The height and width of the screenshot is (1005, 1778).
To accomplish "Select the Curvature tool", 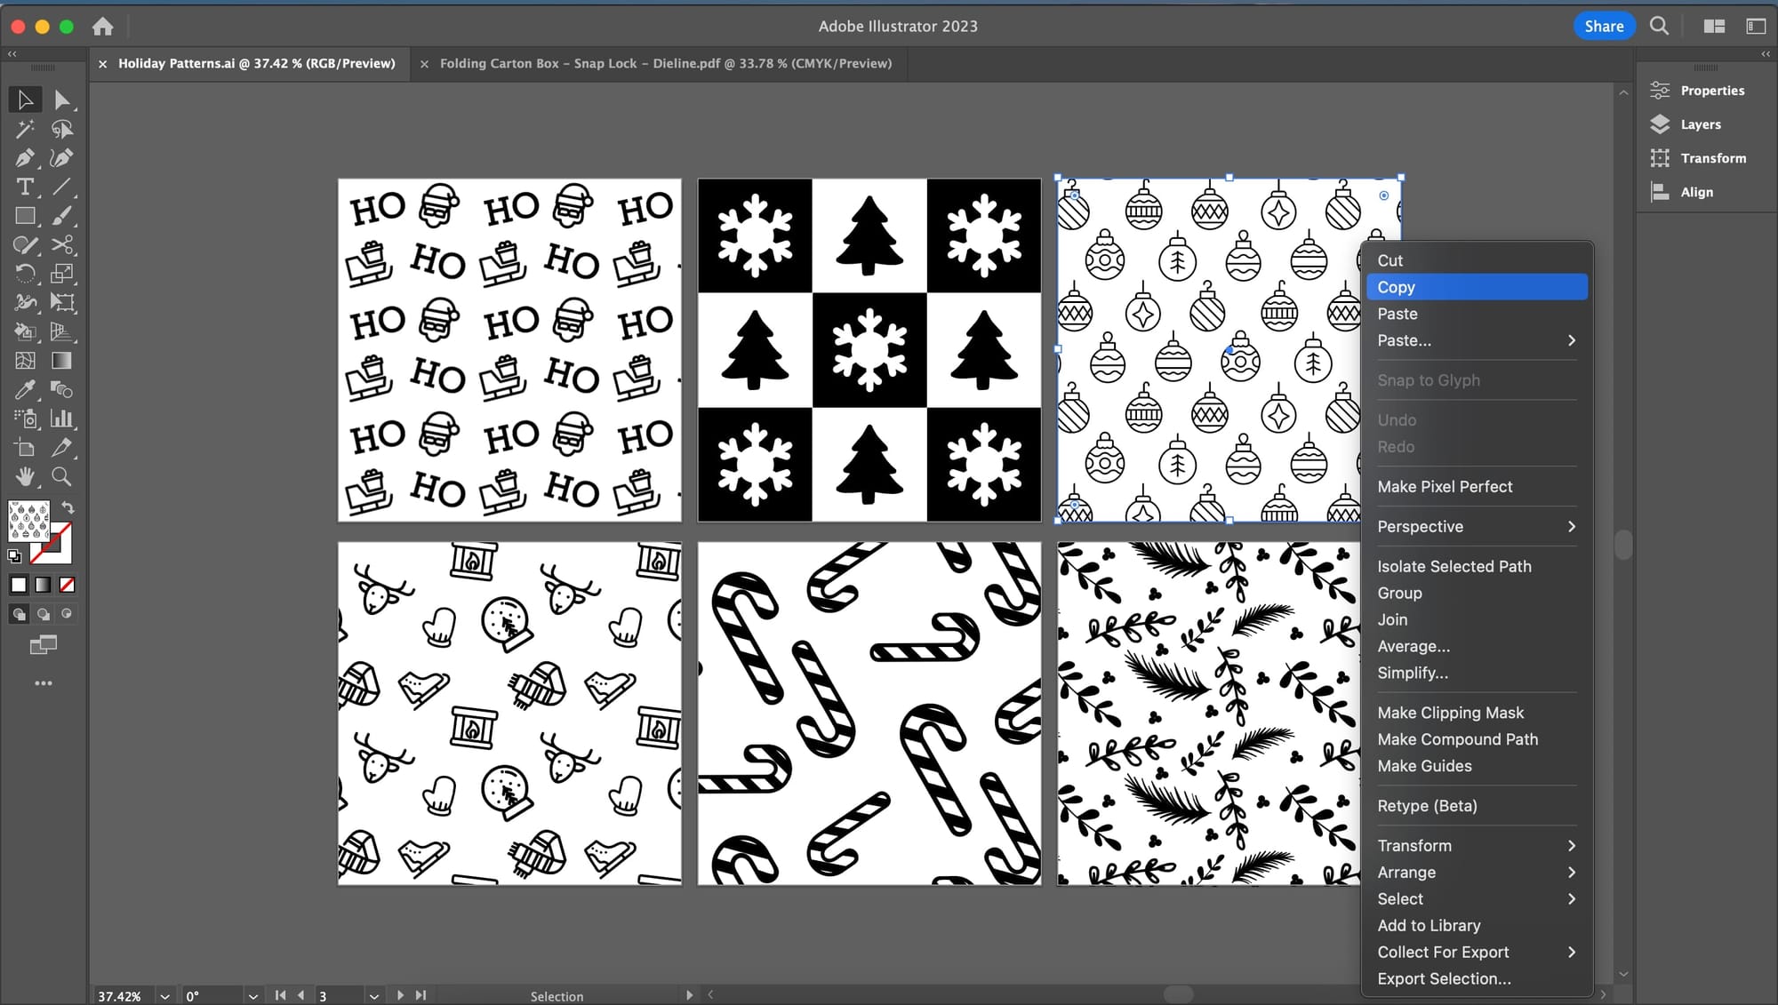I will tap(61, 158).
